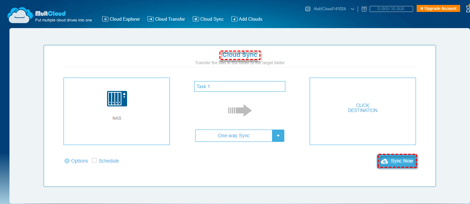Open Cloud Transfer from top navigation
This screenshot has height=204, width=470.
tap(166, 19)
